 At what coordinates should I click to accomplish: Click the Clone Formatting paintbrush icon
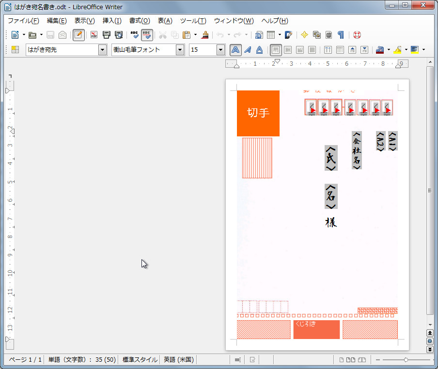pos(205,35)
